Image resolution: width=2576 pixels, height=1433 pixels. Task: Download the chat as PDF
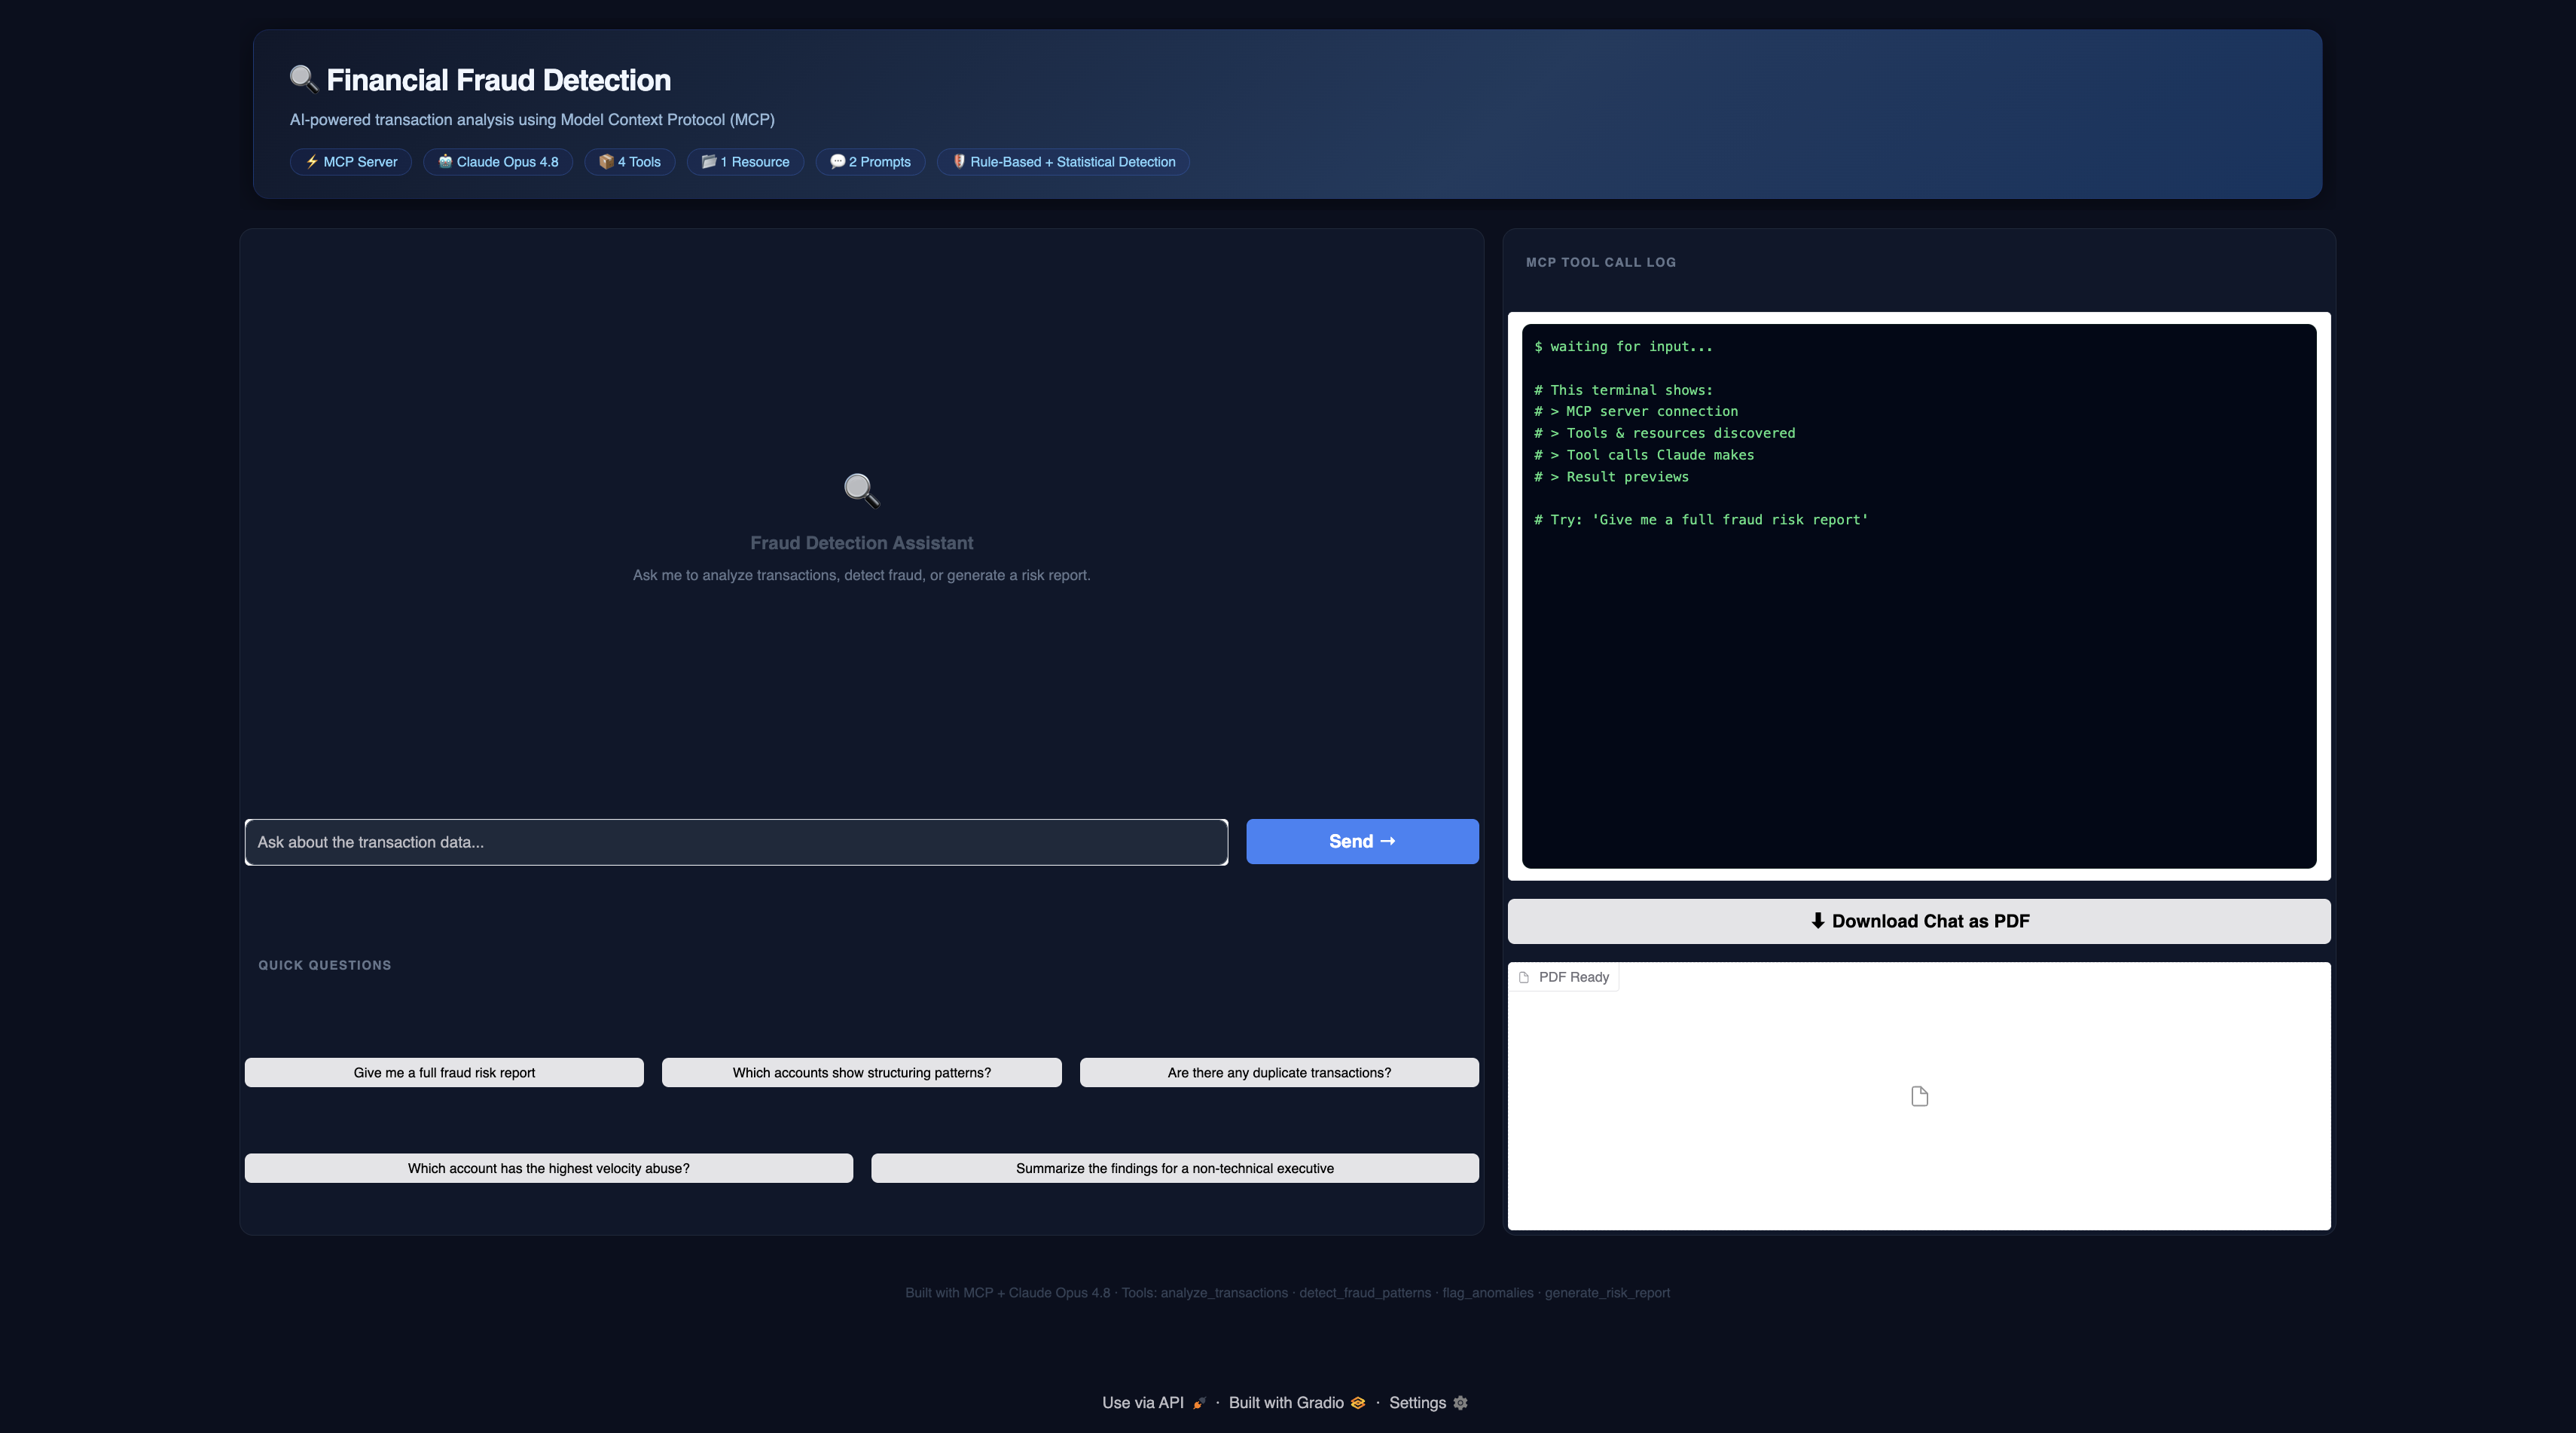point(1919,921)
